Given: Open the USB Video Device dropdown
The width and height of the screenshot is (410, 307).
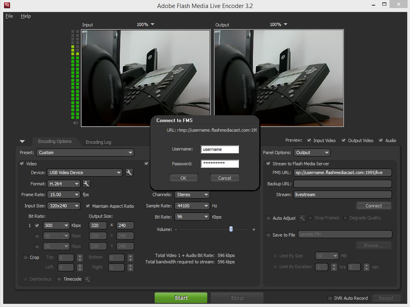Looking at the screenshot, I should click(x=85, y=173).
